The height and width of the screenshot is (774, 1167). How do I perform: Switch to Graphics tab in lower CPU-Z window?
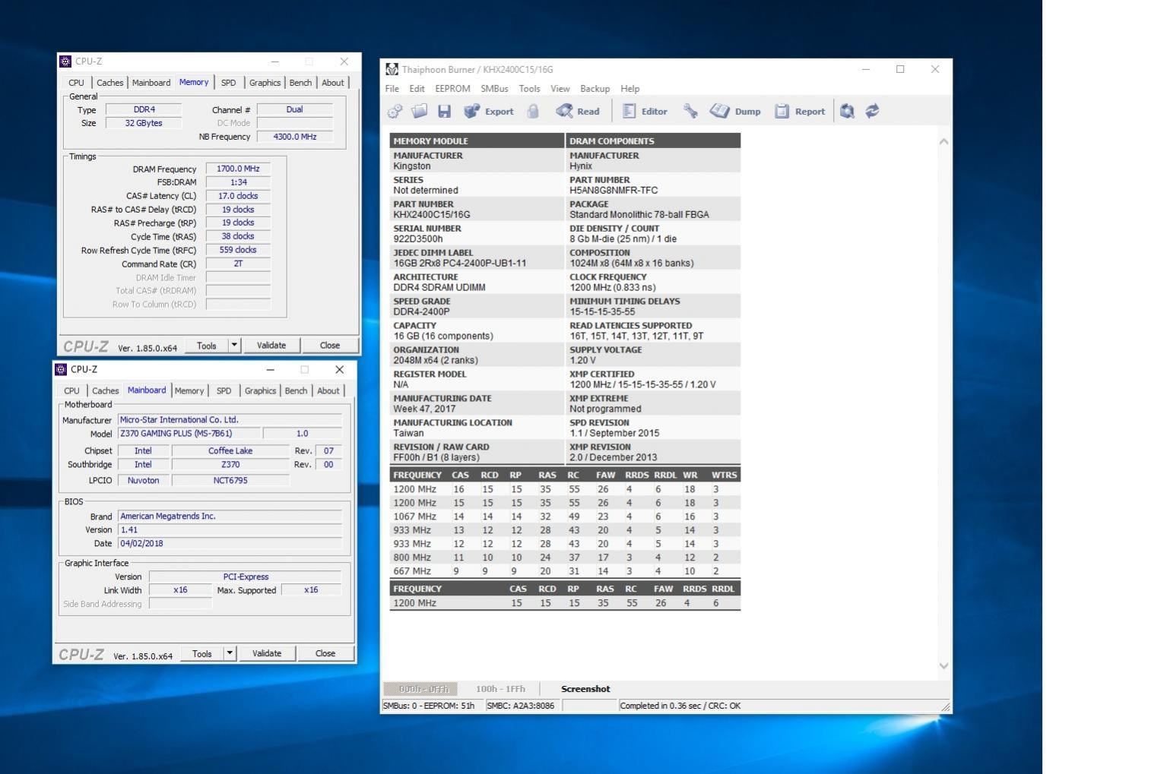(261, 391)
